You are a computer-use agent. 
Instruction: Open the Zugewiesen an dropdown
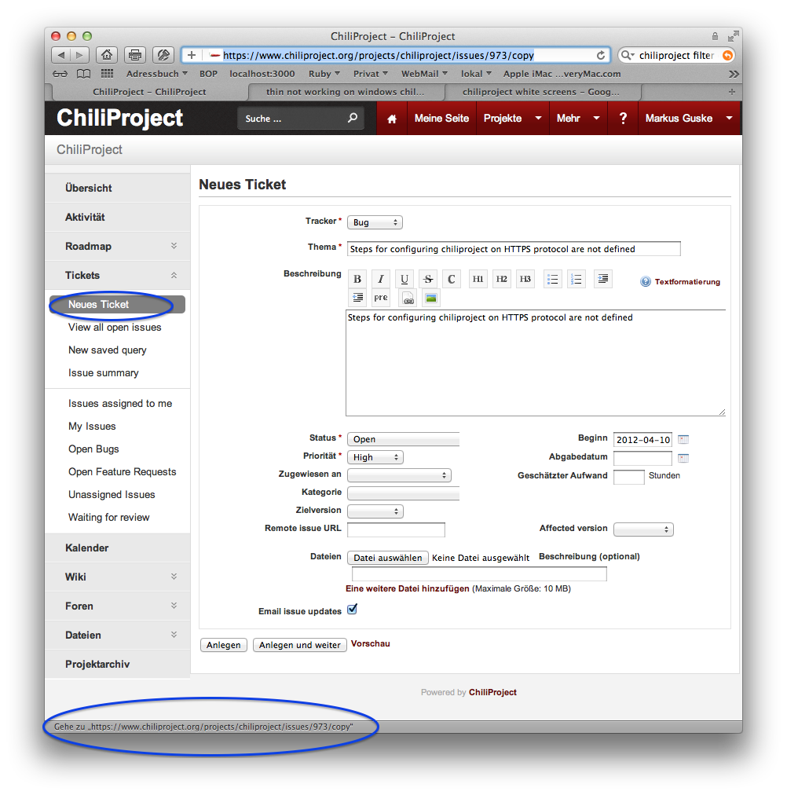pos(399,475)
